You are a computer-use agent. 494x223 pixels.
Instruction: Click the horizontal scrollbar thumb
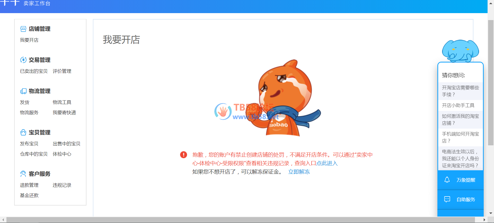pyautogui.click(x=241, y=220)
